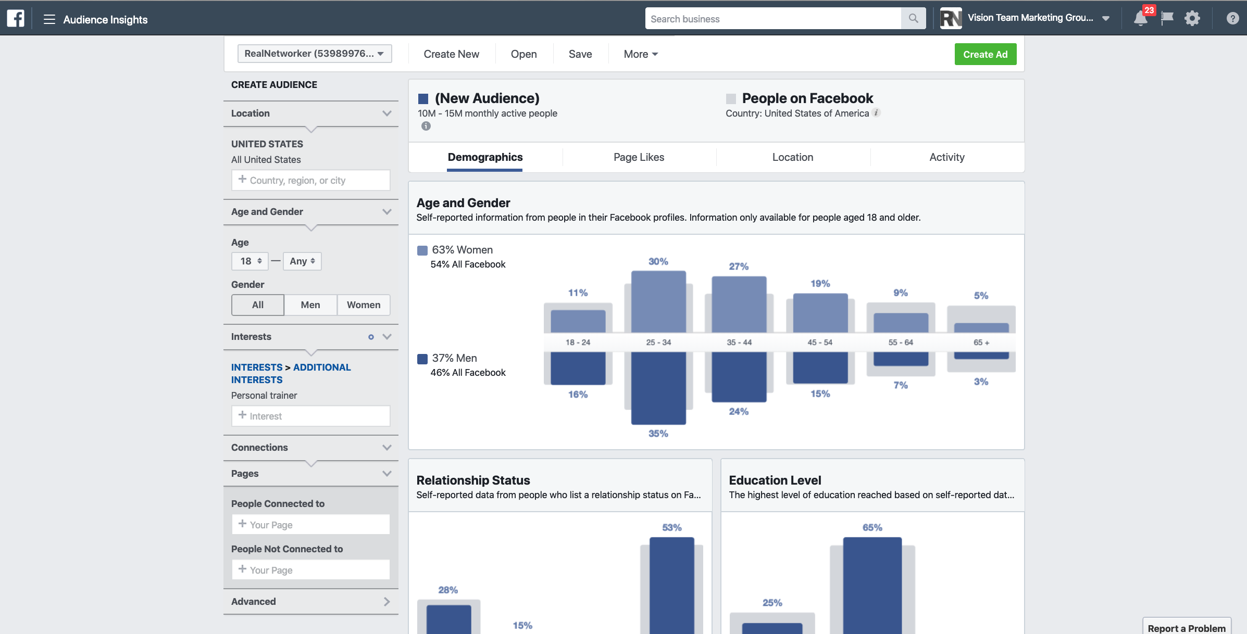Focus Your Page field under People Connected to
The width and height of the screenshot is (1247, 634).
click(x=310, y=525)
